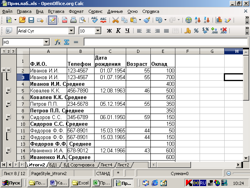This screenshot has width=250, height=188.
Task: Open the Вставка menu
Action: [x=56, y=11]
